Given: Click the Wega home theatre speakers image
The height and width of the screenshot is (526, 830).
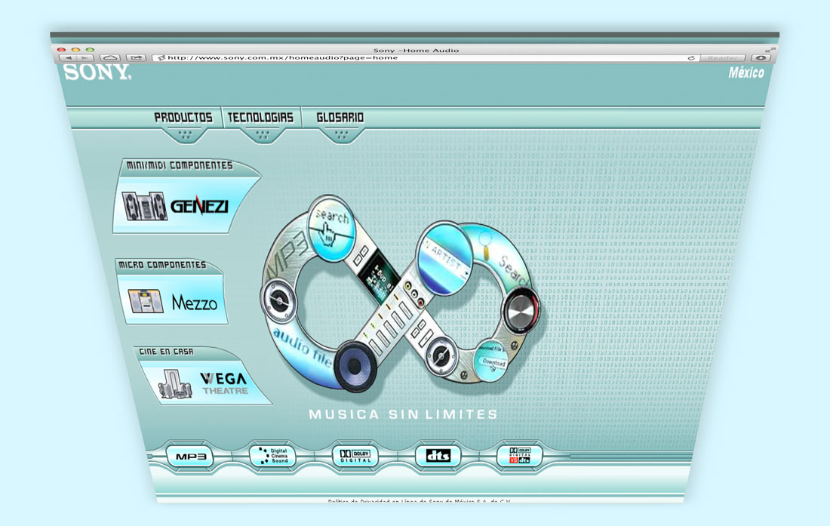Looking at the screenshot, I should tap(175, 385).
